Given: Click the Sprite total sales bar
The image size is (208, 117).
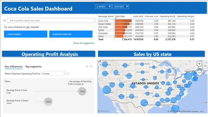Looking at the screenshot, I should click(x=120, y=30).
